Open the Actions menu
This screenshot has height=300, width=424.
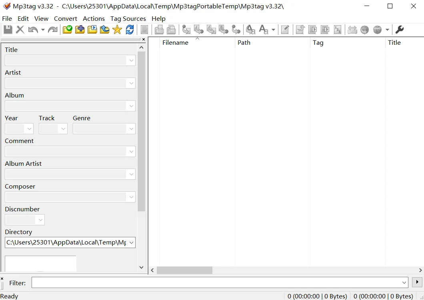tap(94, 18)
